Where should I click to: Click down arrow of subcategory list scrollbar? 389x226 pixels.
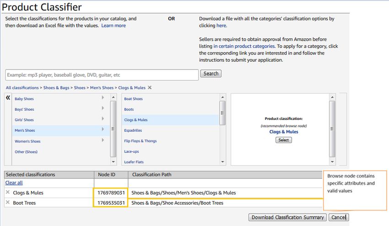[222, 162]
